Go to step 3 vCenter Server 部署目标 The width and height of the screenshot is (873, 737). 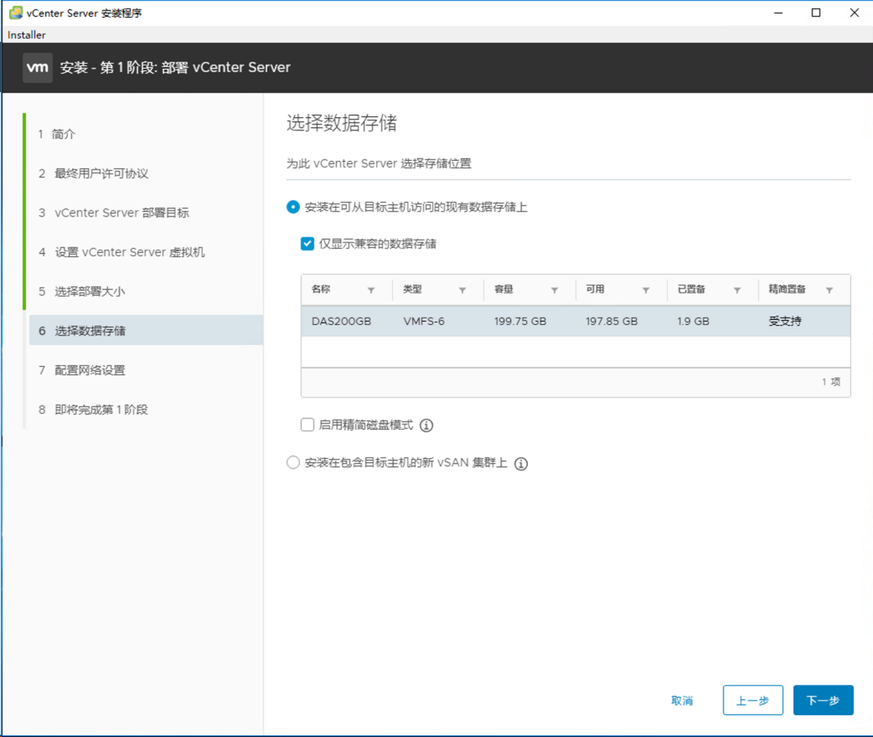(x=114, y=213)
